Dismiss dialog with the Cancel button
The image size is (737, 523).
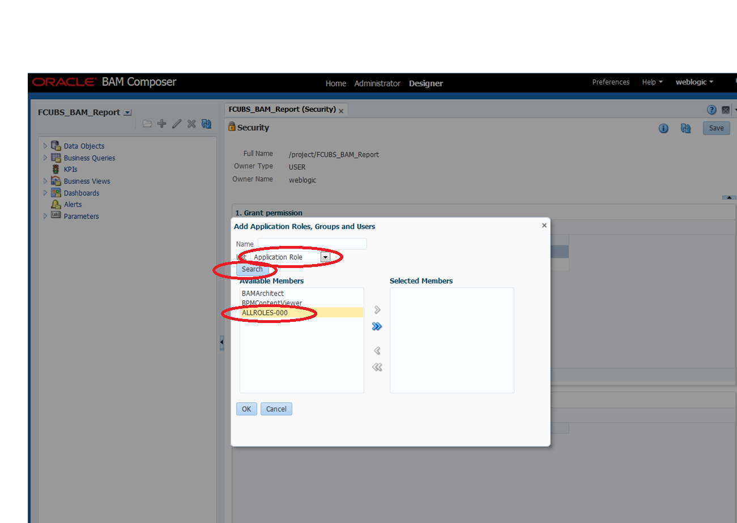point(276,409)
